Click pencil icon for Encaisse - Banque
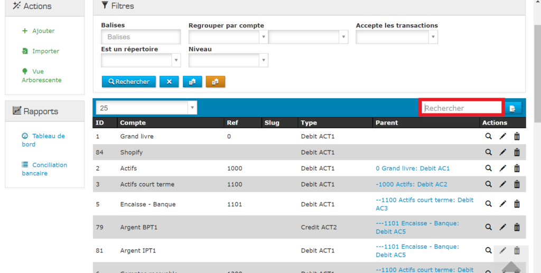Image resolution: width=541 pixels, height=273 pixels. pyautogui.click(x=502, y=204)
